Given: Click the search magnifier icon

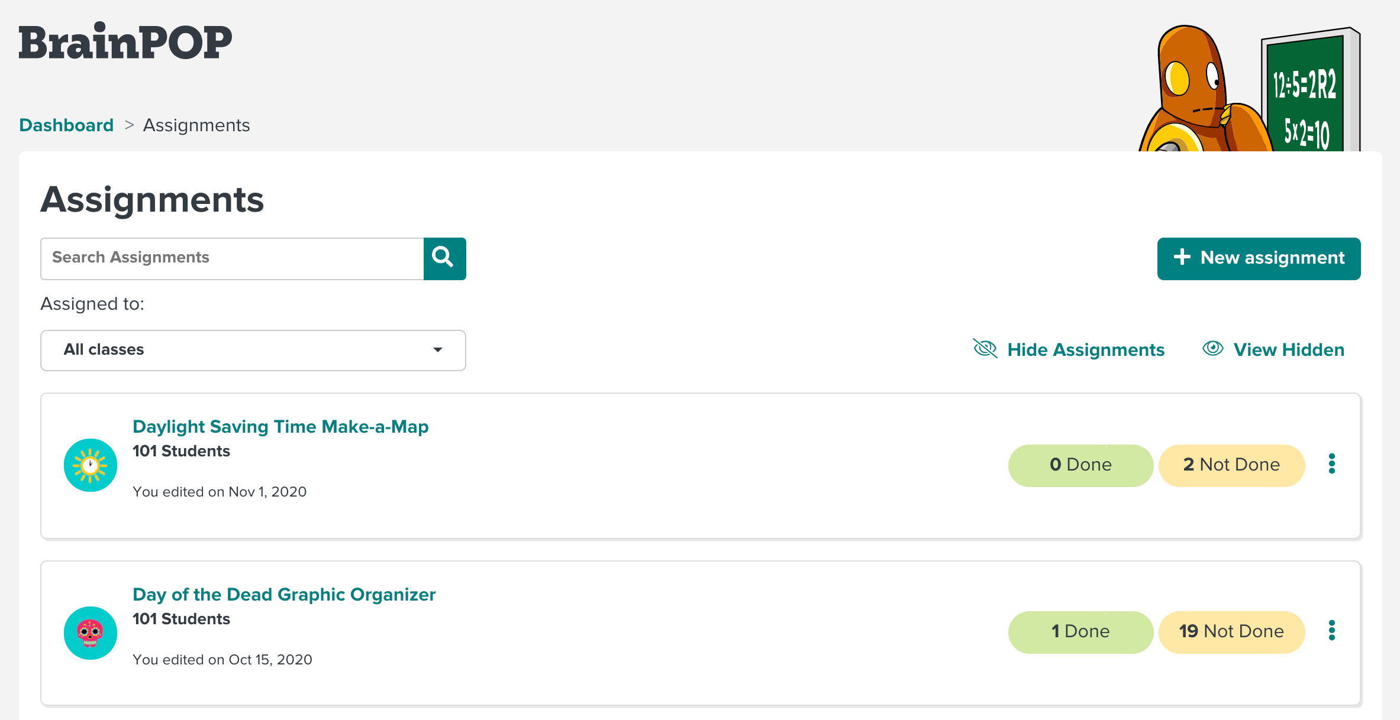Looking at the screenshot, I should [x=444, y=258].
